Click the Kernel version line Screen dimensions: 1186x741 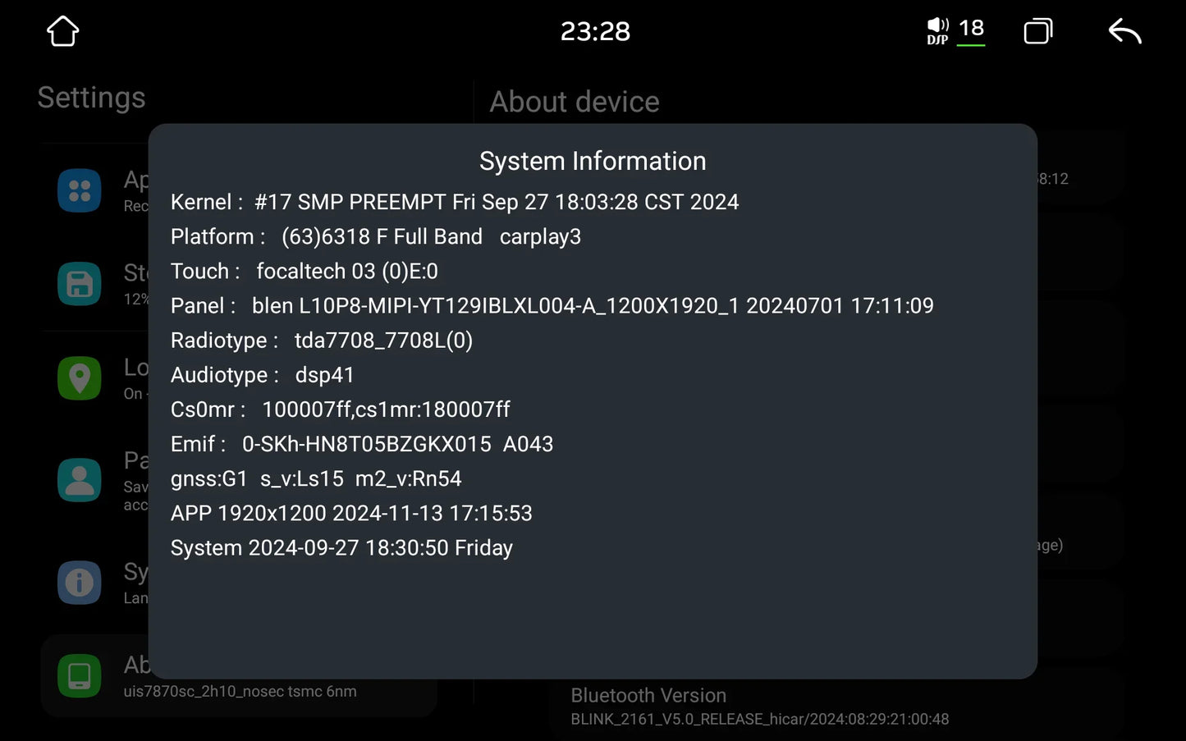[x=455, y=202]
